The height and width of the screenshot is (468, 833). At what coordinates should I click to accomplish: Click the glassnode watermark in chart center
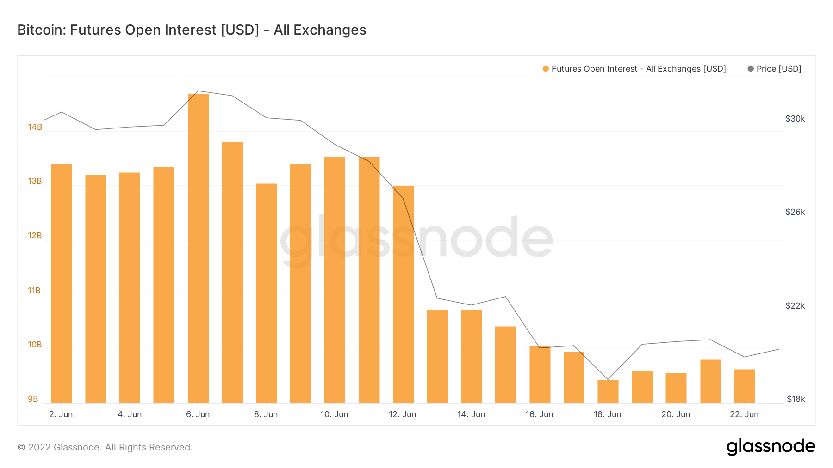[x=416, y=239]
